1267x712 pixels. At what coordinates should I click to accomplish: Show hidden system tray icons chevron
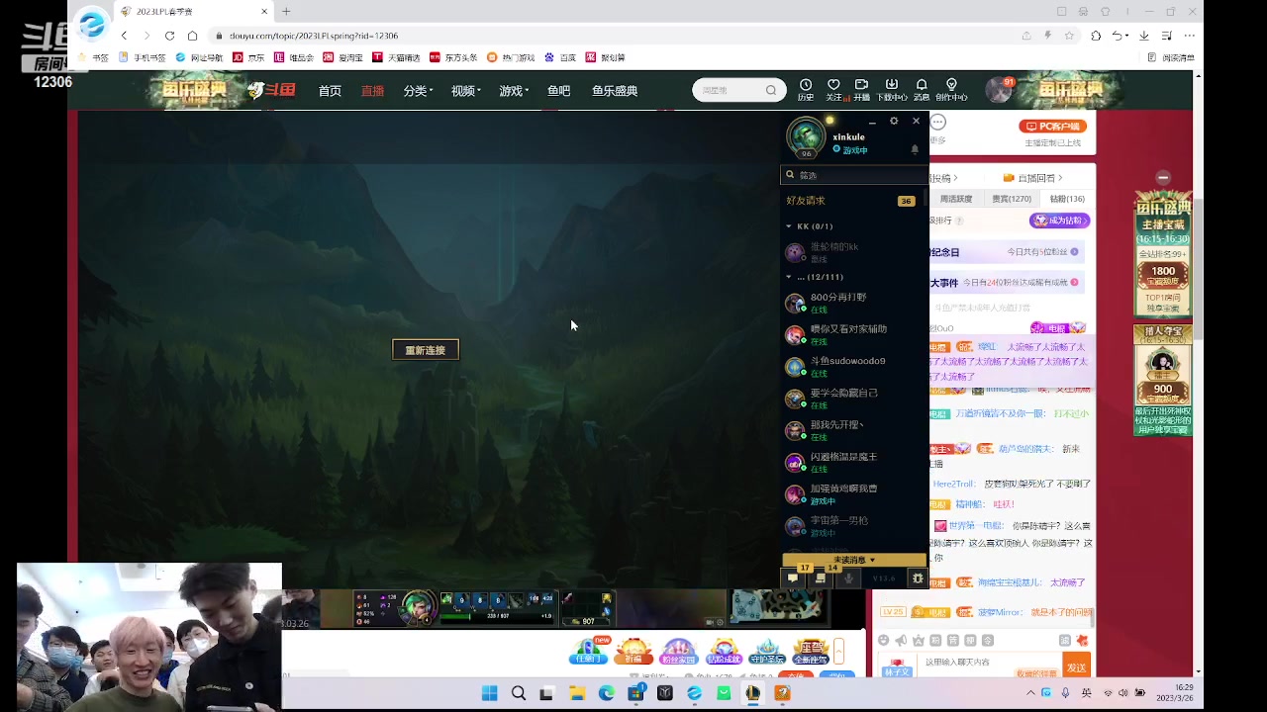pyautogui.click(x=1031, y=693)
